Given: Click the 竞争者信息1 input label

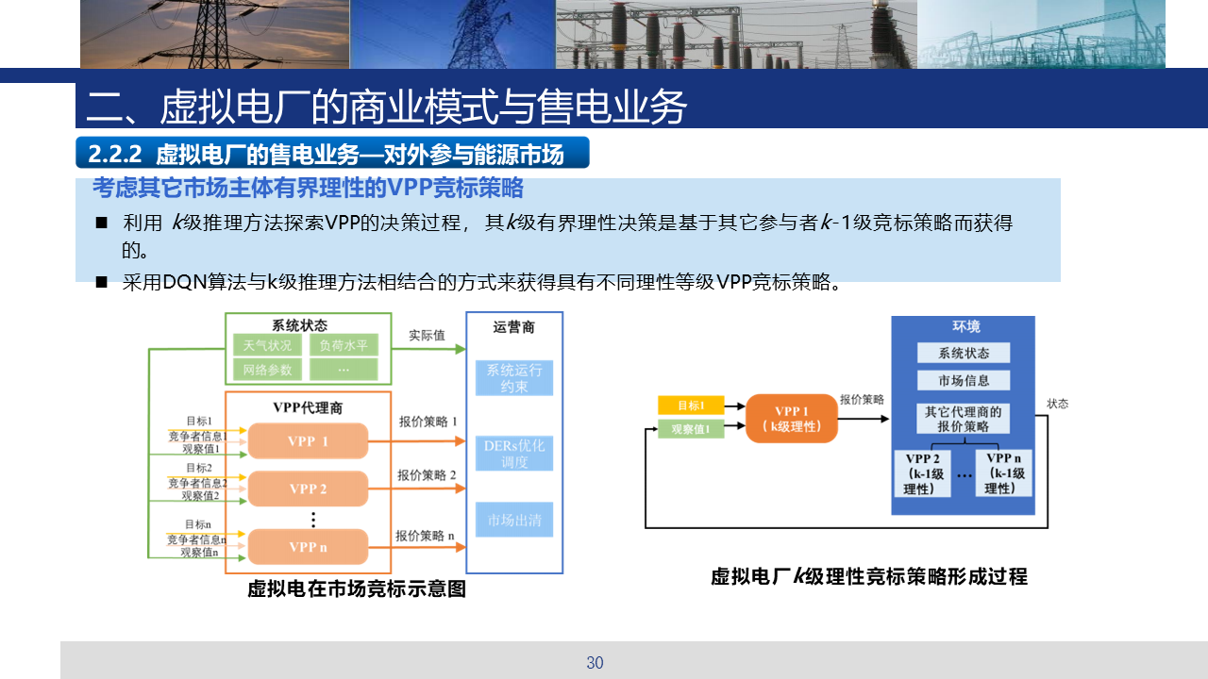Looking at the screenshot, I should point(198,436).
